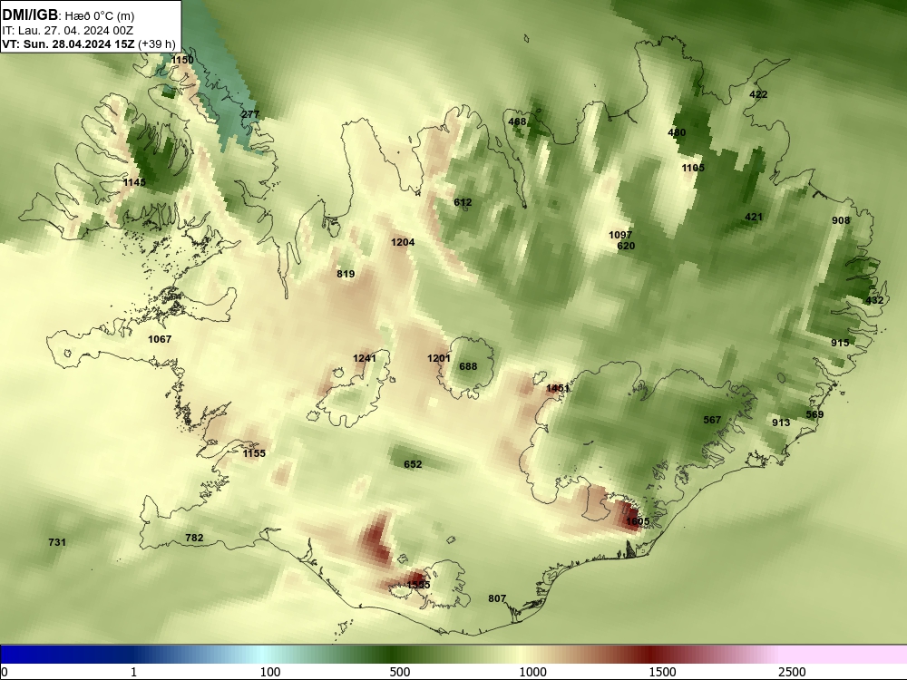Click the 1451 value label
907x680 pixels.
(558, 388)
